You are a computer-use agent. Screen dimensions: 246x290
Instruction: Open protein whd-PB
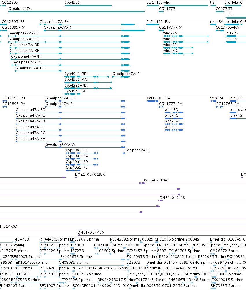(x=171, y=127)
